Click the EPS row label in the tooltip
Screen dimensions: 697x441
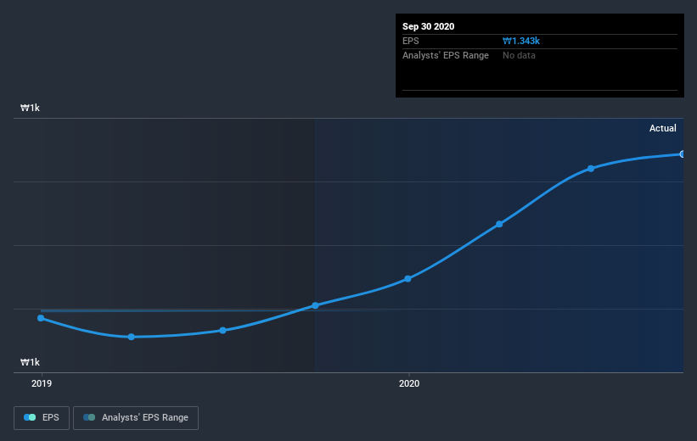(411, 41)
